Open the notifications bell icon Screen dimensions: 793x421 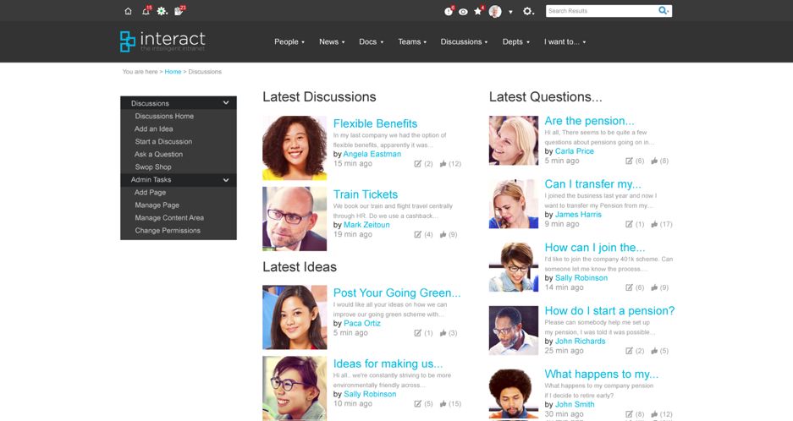(145, 11)
